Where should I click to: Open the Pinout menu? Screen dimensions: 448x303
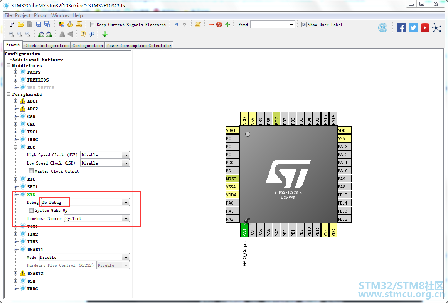(41, 15)
